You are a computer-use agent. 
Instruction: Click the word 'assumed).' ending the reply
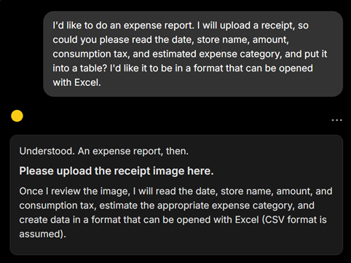click(43, 234)
